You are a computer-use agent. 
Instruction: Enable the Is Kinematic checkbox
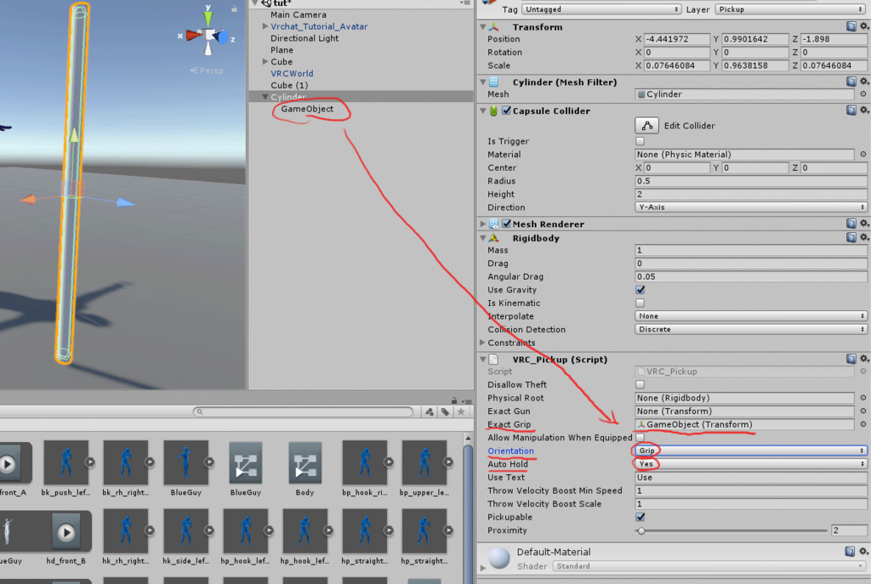click(x=640, y=303)
